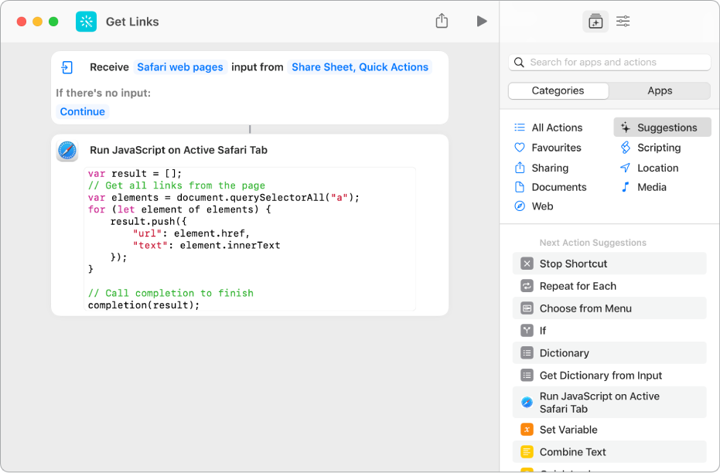Open shortcut details settings sliders icon
The height and width of the screenshot is (473, 720).
tap(623, 22)
